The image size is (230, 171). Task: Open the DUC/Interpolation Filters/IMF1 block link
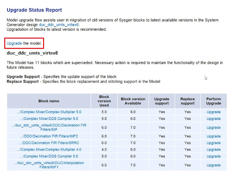[x=49, y=165]
